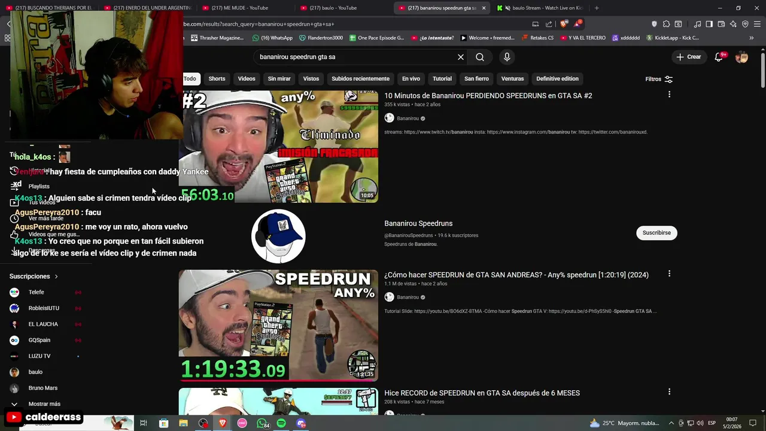The image size is (766, 431).
Task: Open Bananirou Speedruns channel avatar
Action: point(278,236)
